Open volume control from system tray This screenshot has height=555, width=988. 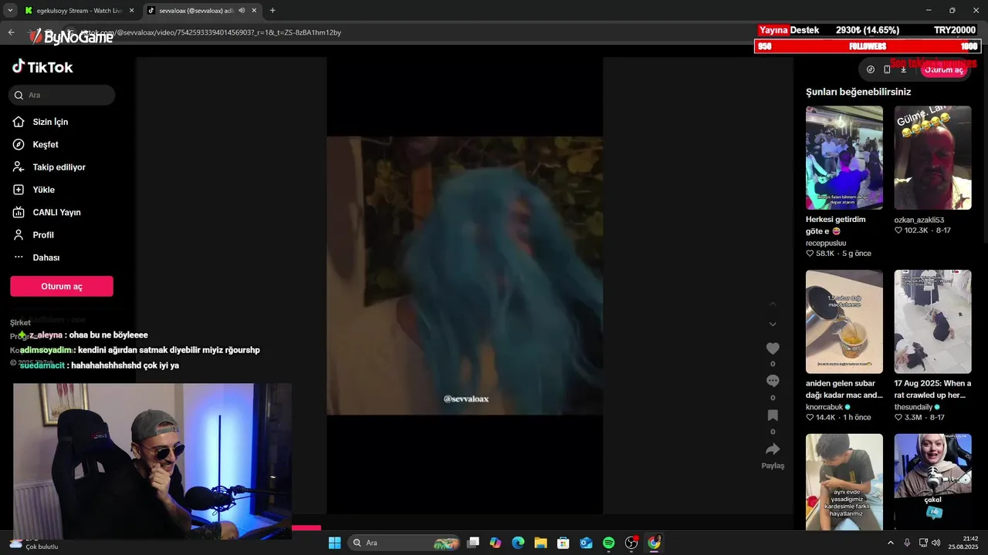936,543
